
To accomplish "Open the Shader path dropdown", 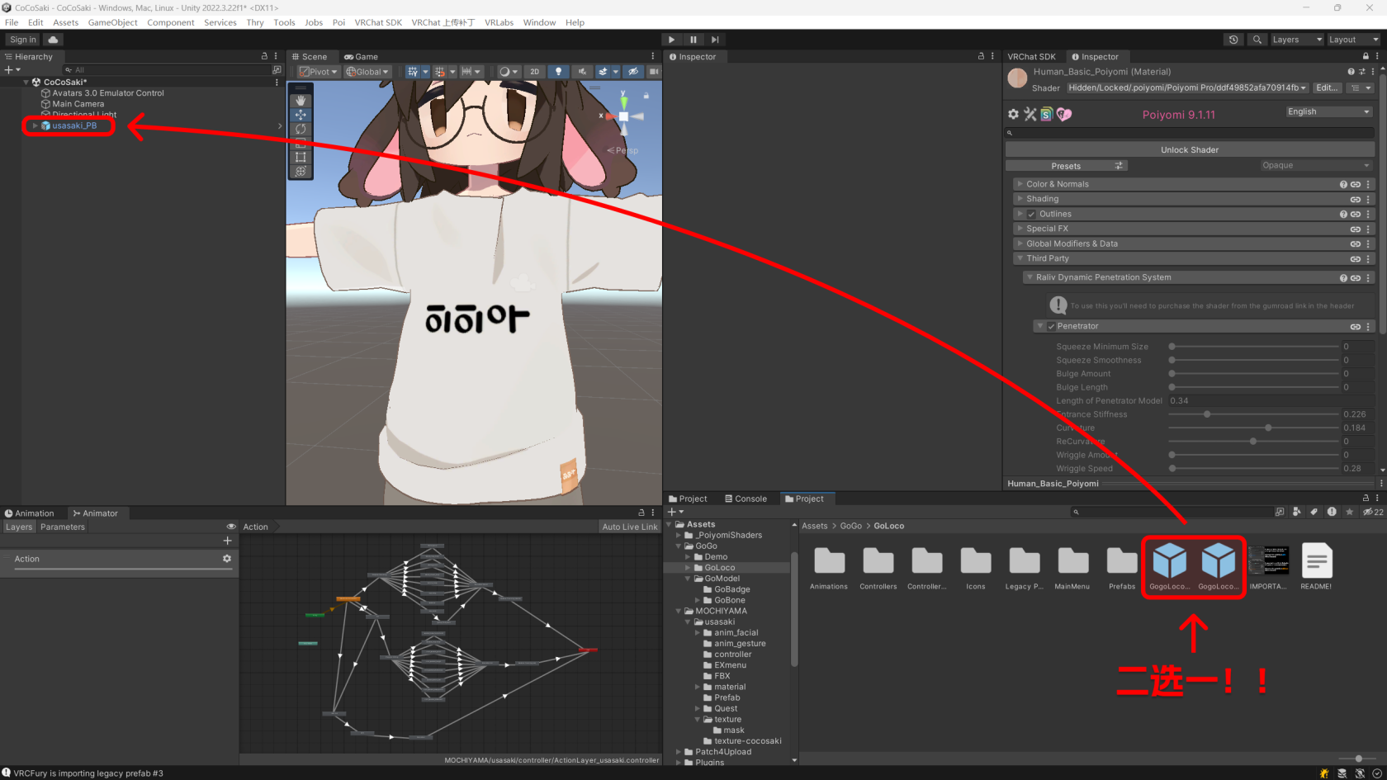I will click(x=1187, y=87).
